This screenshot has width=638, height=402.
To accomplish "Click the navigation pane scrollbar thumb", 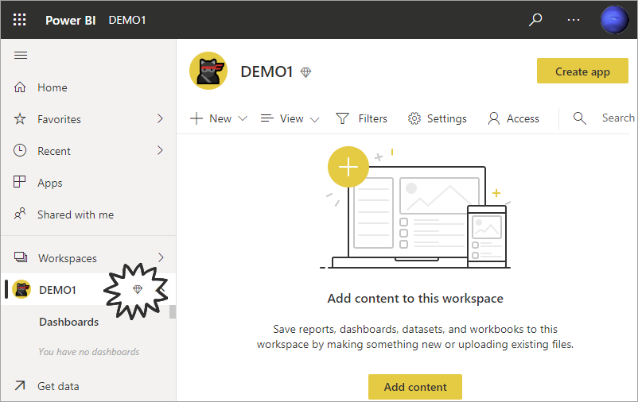I will (173, 311).
